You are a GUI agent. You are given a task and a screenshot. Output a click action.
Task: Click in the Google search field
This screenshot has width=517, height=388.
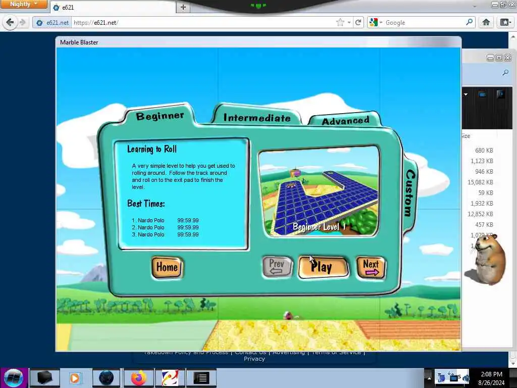coord(425,22)
